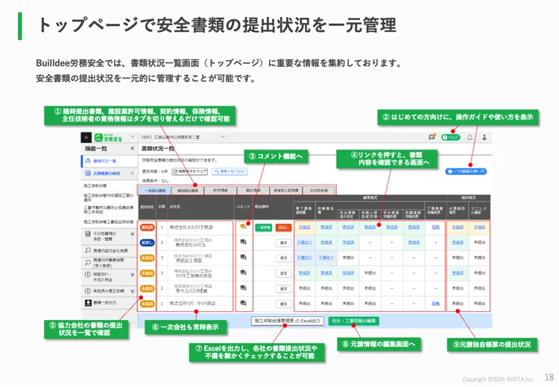The image size is (559, 387).
Task: Click the コメント column header
Action: [x=243, y=207]
